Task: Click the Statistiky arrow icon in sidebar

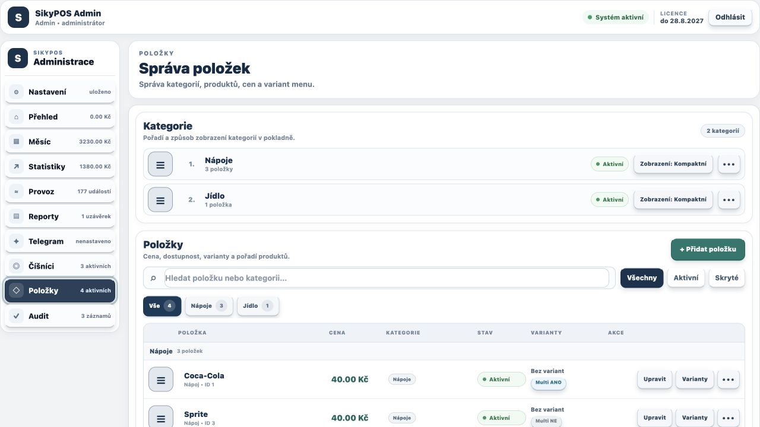Action: (17, 167)
